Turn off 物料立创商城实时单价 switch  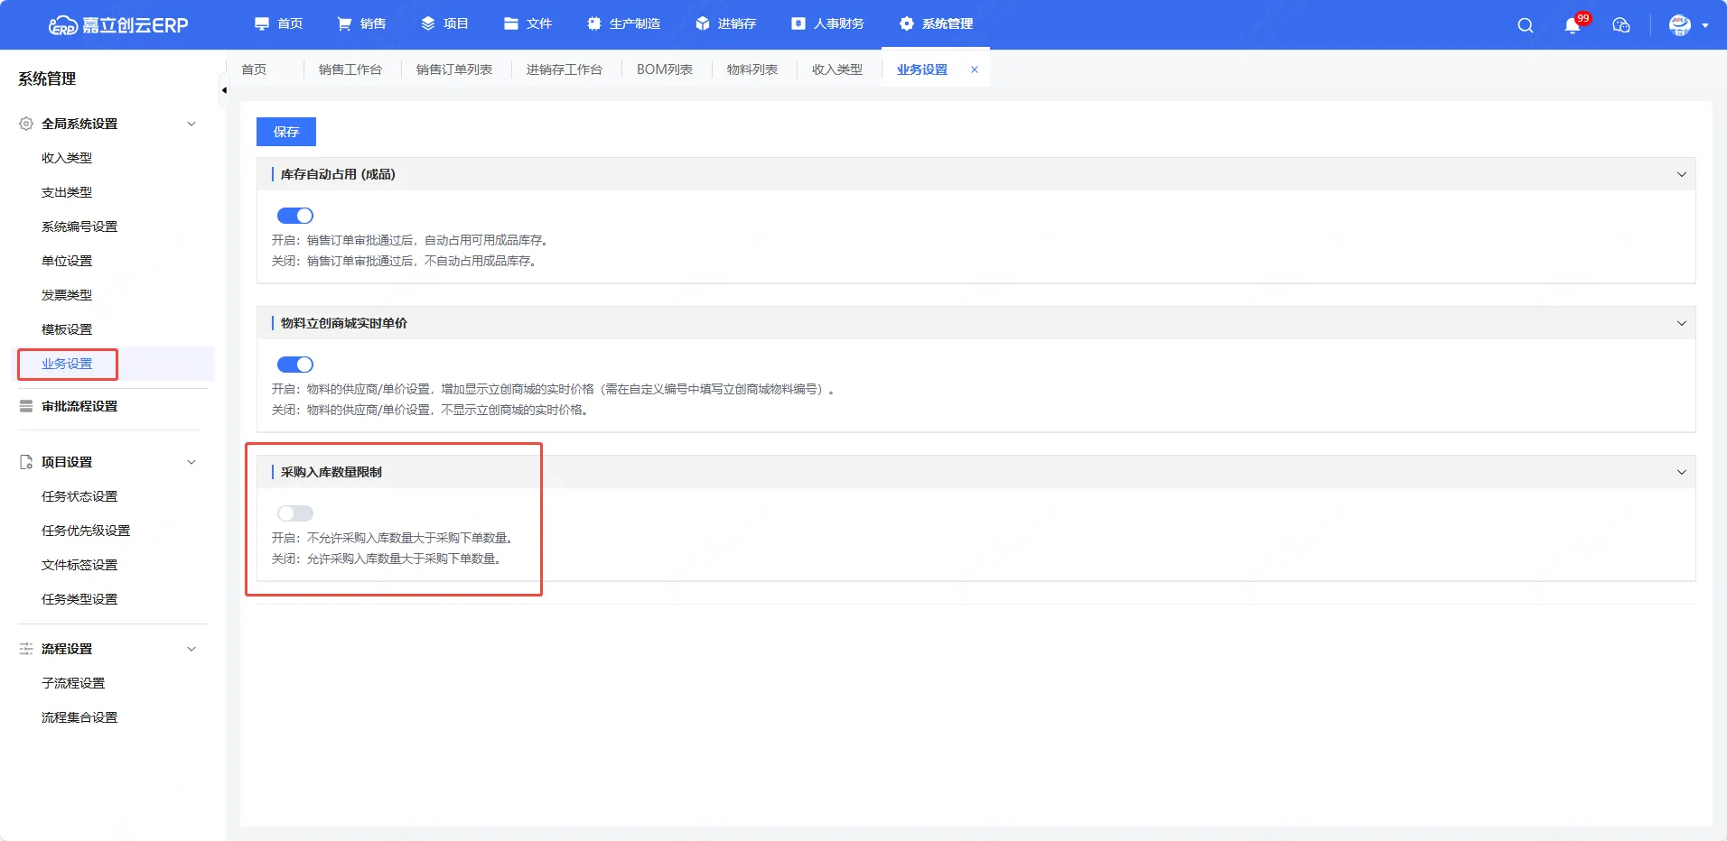(294, 365)
